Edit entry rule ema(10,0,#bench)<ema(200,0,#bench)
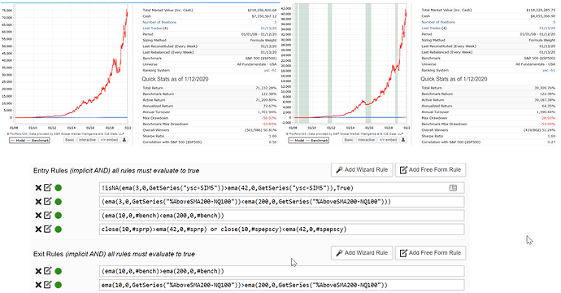 [x=48, y=215]
